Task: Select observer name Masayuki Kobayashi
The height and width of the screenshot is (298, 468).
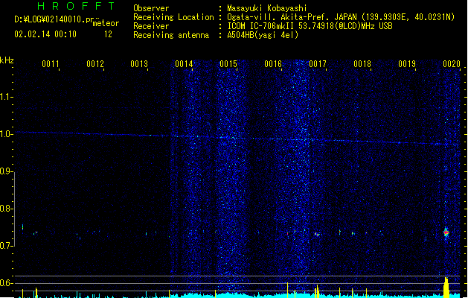Action: pos(267,8)
